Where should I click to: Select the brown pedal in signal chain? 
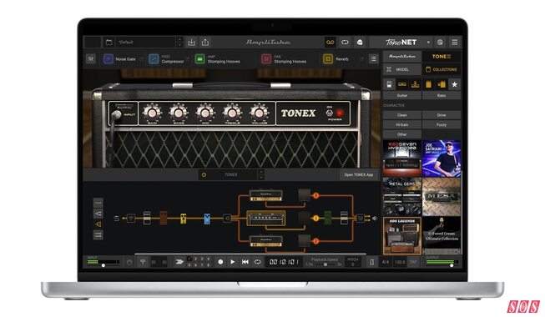(164, 218)
